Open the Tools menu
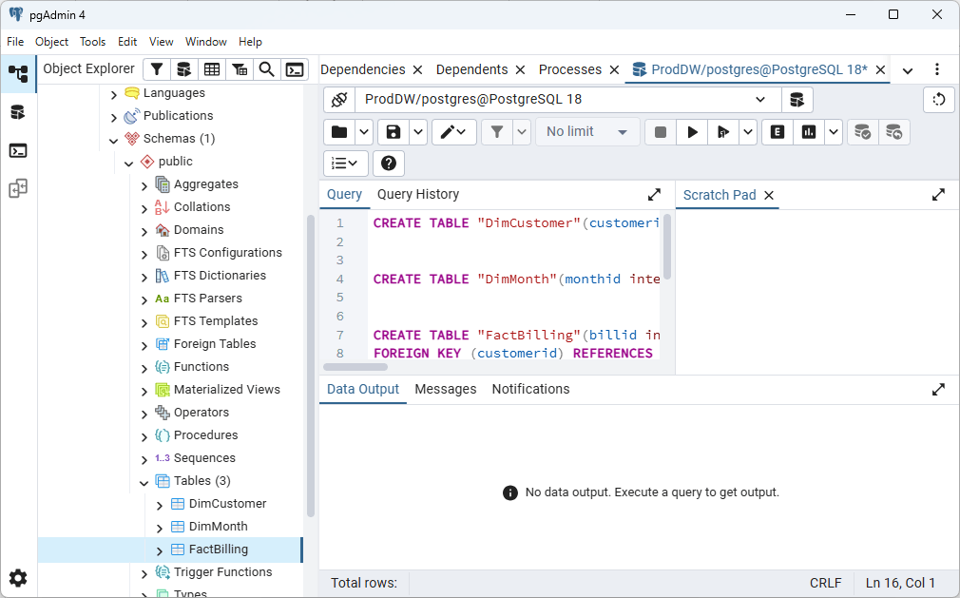This screenshot has width=960, height=598. [x=92, y=42]
